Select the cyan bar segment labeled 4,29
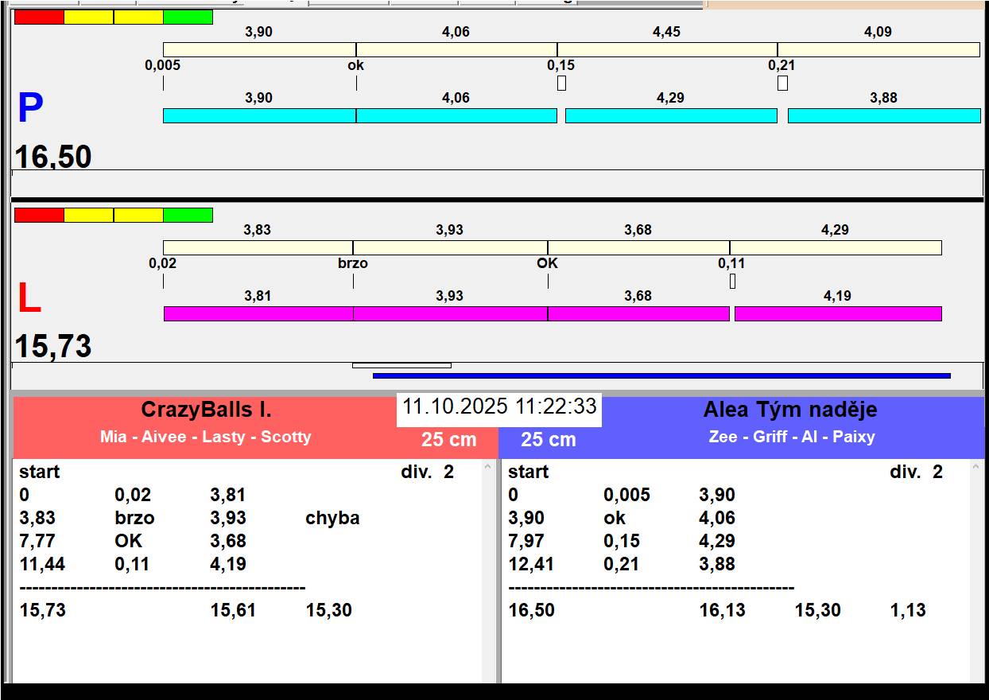 pyautogui.click(x=671, y=115)
